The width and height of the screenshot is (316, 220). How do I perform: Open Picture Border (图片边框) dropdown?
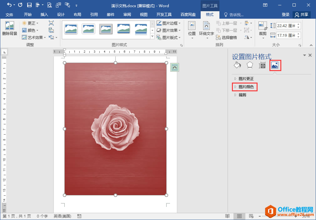click(168, 23)
